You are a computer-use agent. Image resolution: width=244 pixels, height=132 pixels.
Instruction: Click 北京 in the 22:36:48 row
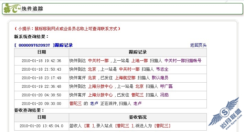coord(139,86)
